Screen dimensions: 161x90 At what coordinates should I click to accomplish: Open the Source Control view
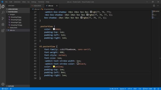click(x=3, y=18)
